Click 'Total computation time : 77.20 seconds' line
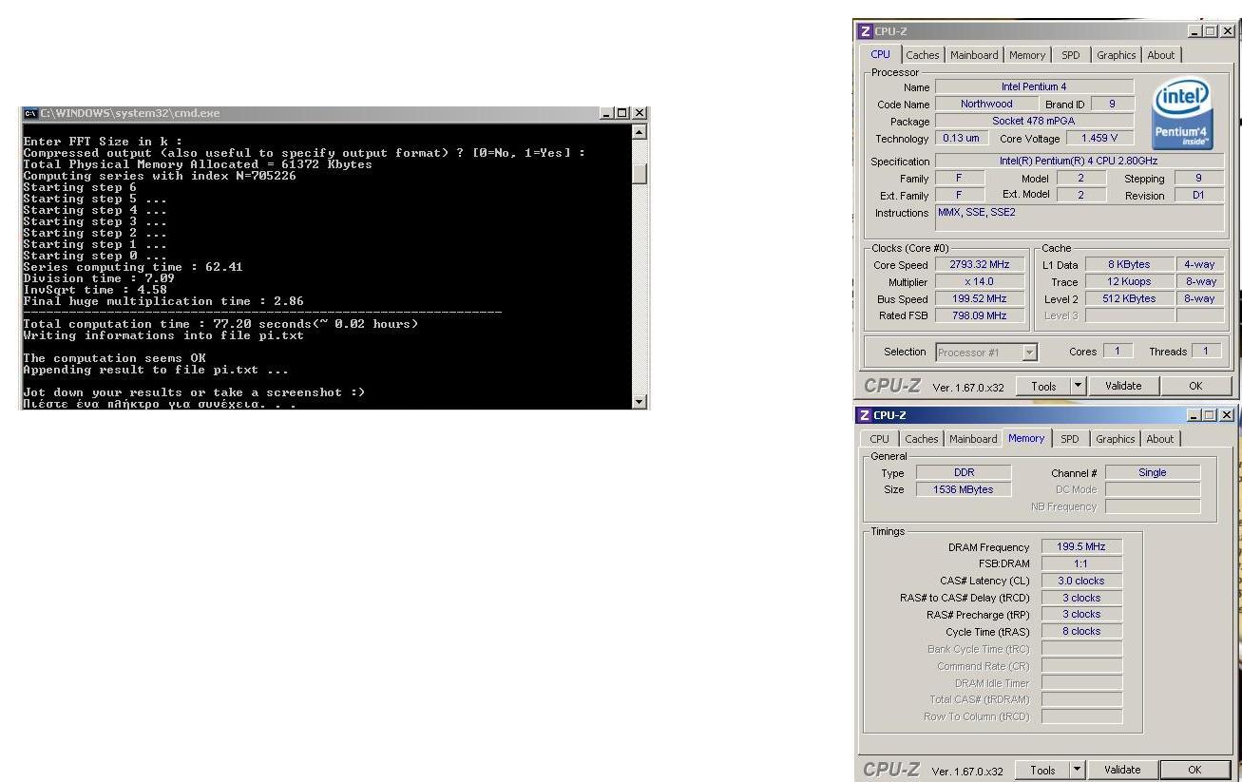 pyautogui.click(x=220, y=324)
